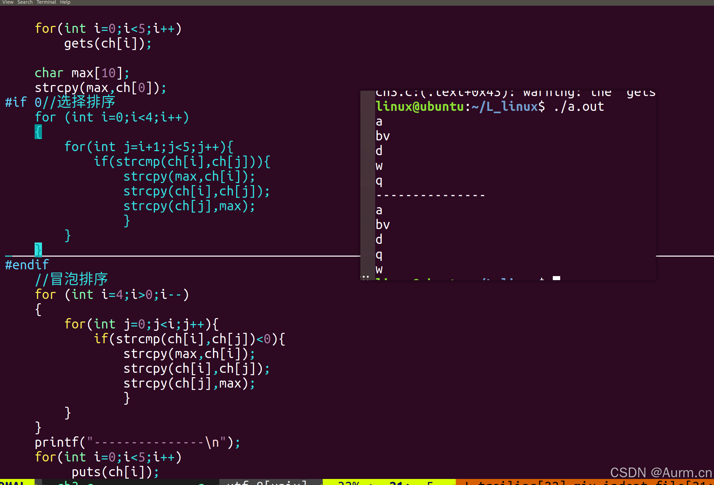Click the highlighted closing brace above #endif
The height and width of the screenshot is (485, 714).
pyautogui.click(x=38, y=250)
